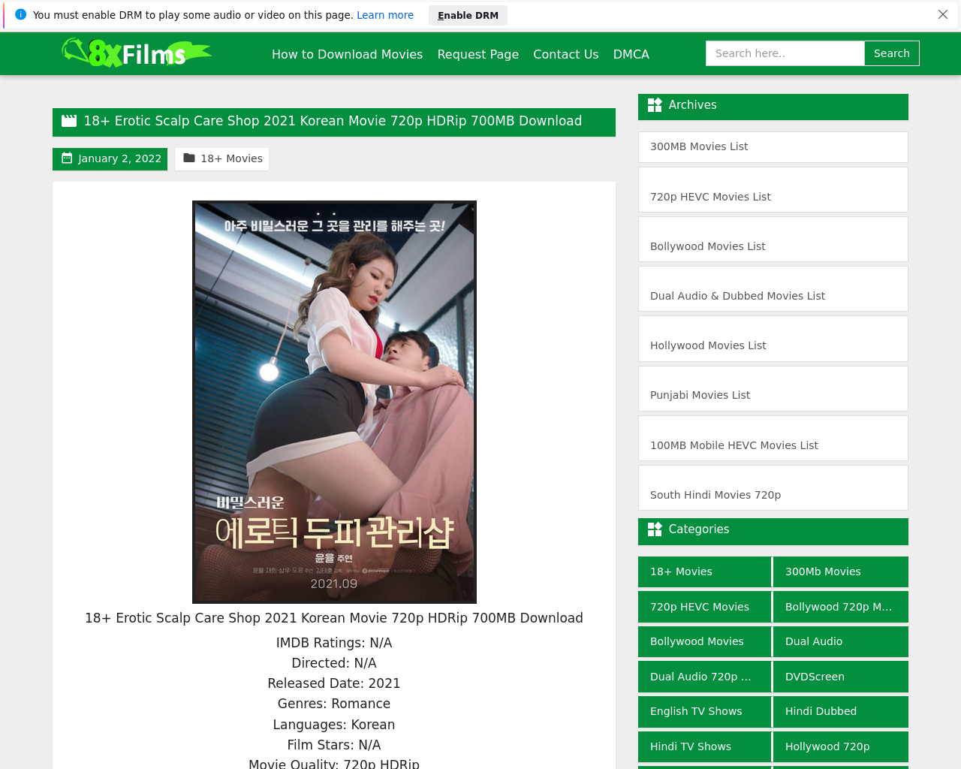Click the 'IMDB Ratings: N/A' line
961x769 pixels.
pyautogui.click(x=334, y=643)
